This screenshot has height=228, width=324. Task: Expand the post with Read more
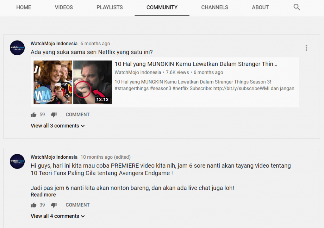[x=43, y=194]
